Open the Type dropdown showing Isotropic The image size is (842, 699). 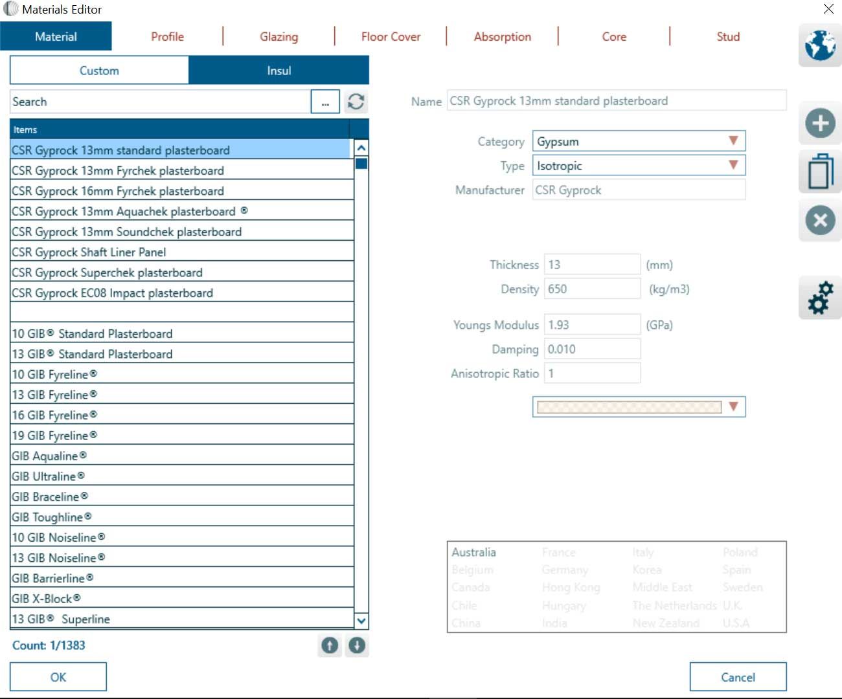(639, 166)
